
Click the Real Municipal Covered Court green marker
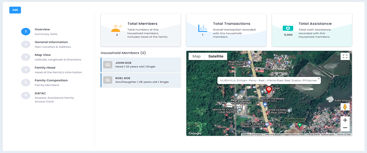click(x=299, y=125)
